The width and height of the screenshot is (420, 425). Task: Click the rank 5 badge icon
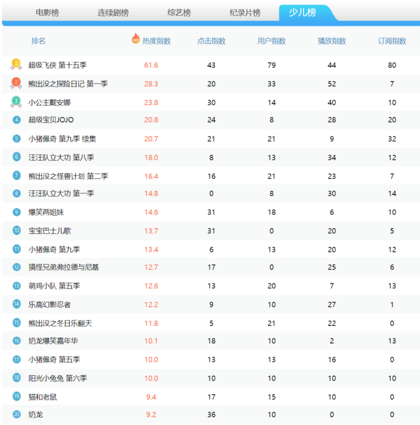[x=17, y=139]
